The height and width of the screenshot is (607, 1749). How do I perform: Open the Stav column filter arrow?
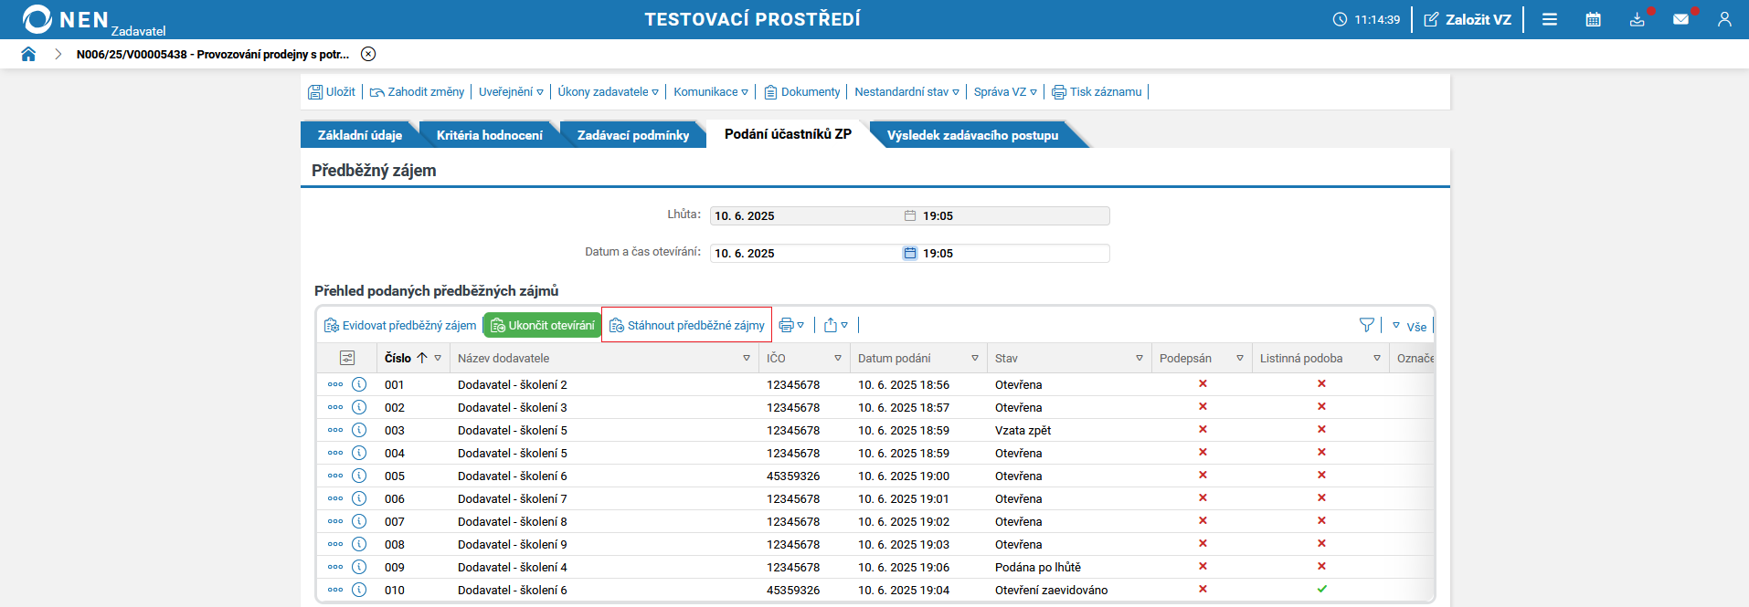click(x=1139, y=358)
